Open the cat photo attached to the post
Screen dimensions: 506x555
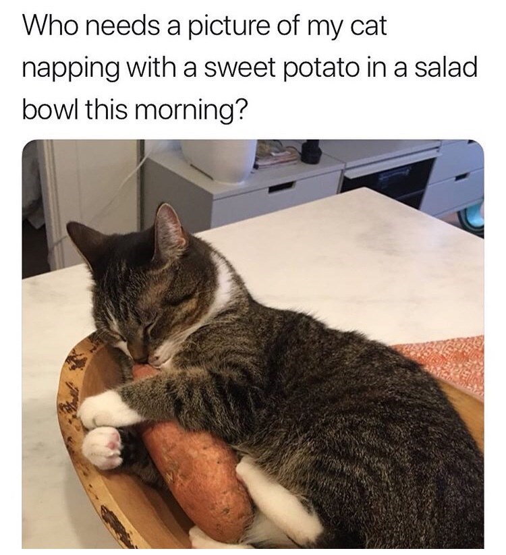[x=253, y=344]
